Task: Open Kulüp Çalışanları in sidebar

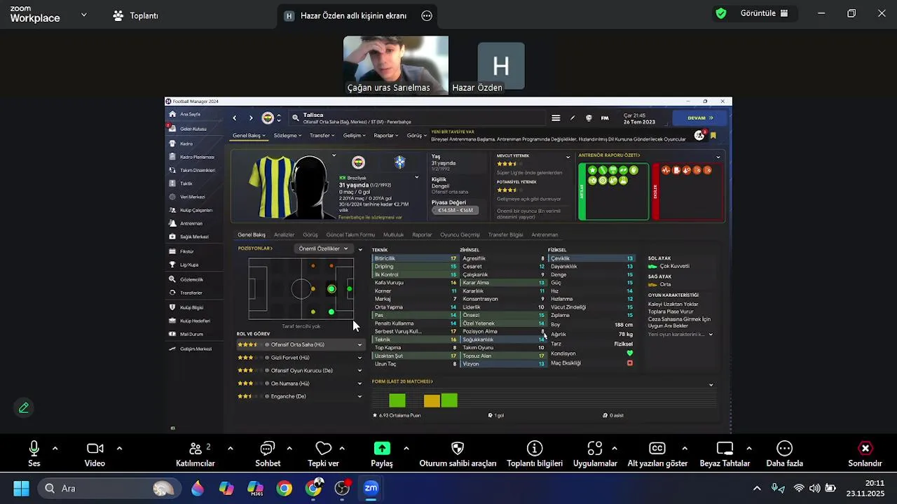Action: pyautogui.click(x=191, y=210)
